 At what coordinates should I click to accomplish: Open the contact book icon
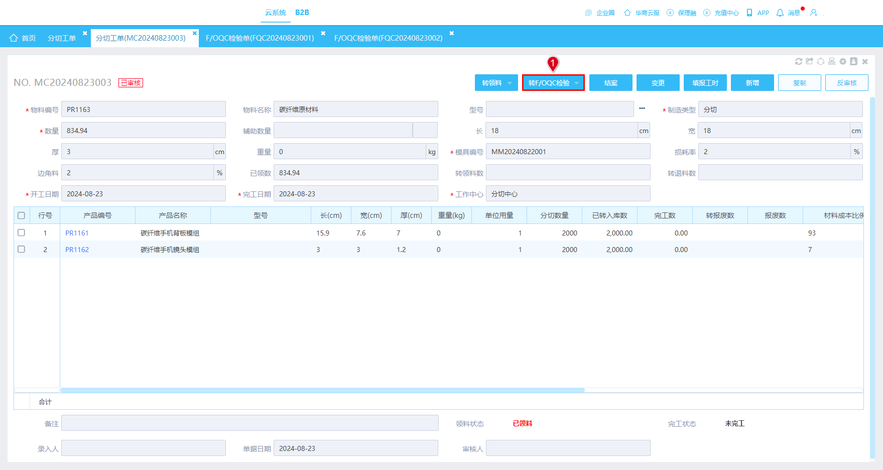point(854,61)
